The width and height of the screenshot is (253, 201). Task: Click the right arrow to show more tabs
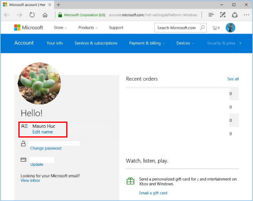pos(240,43)
